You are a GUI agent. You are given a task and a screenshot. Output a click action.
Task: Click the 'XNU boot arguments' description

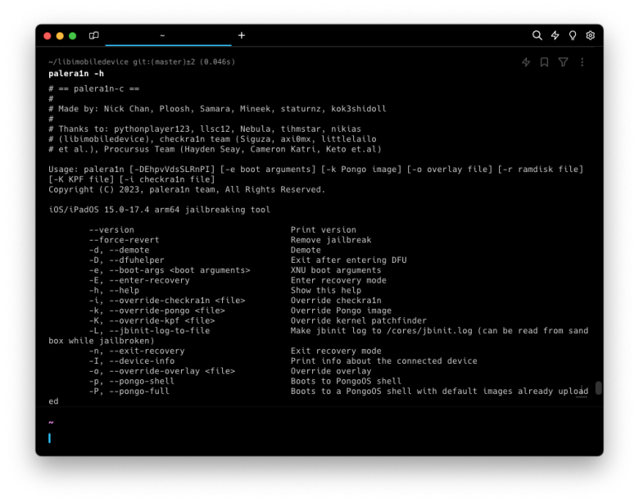click(336, 270)
